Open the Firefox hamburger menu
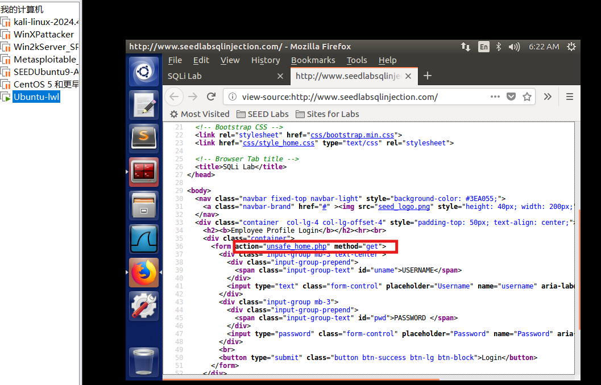 pyautogui.click(x=570, y=97)
